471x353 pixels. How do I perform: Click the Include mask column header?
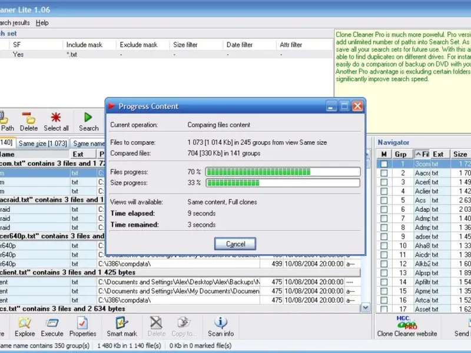click(89, 45)
